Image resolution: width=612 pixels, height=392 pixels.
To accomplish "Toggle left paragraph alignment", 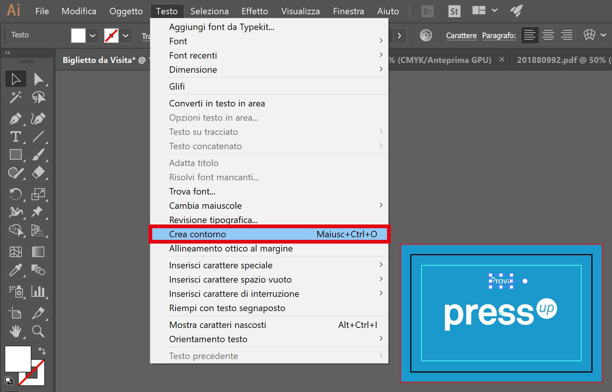I will [529, 35].
